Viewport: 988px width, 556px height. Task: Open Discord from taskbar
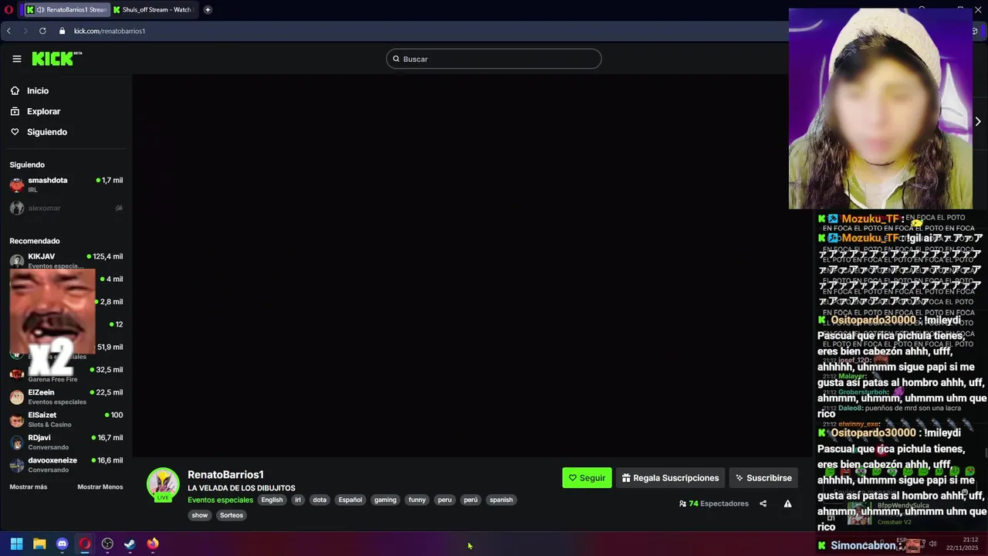[x=63, y=544]
